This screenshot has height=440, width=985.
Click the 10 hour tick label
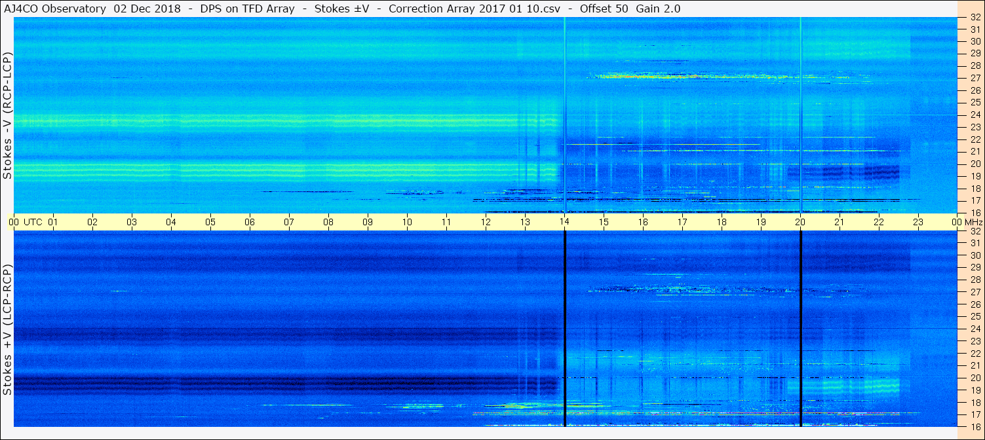point(407,222)
